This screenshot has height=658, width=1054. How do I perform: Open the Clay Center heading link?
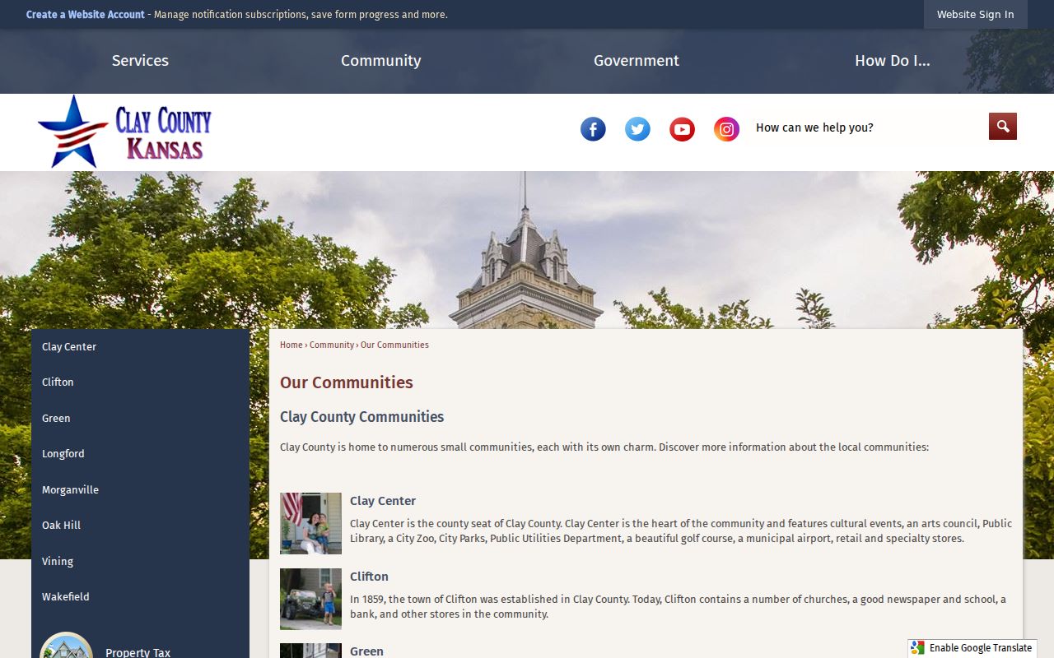pyautogui.click(x=383, y=501)
